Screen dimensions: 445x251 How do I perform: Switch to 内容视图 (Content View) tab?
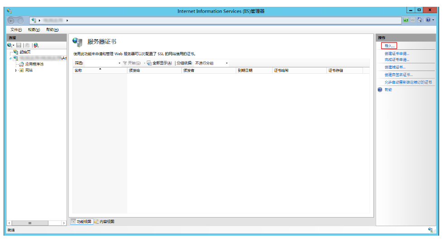pos(105,222)
